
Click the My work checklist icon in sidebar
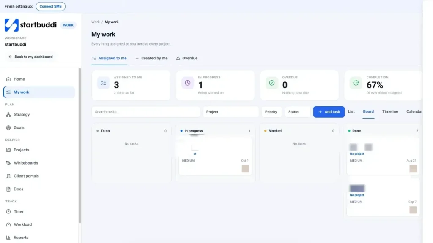(x=8, y=92)
